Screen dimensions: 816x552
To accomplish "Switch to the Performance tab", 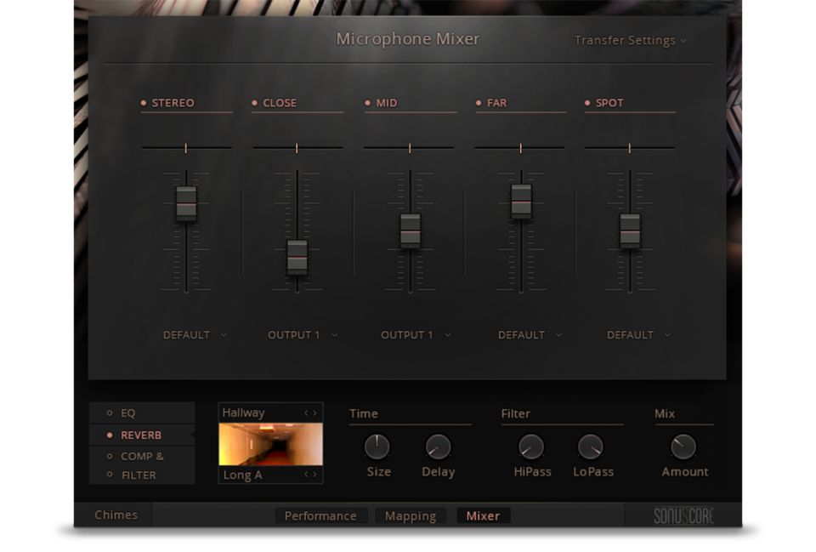I will (320, 515).
